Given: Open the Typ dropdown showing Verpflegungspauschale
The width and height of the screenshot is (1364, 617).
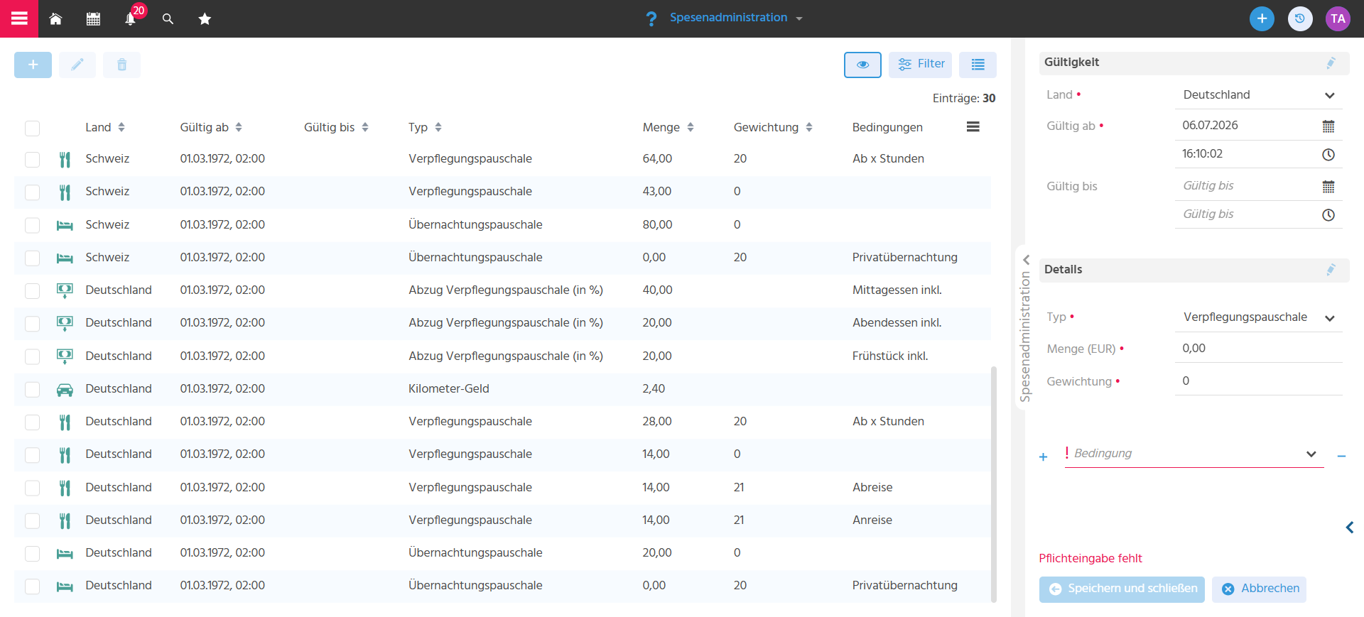Looking at the screenshot, I should click(x=1258, y=317).
